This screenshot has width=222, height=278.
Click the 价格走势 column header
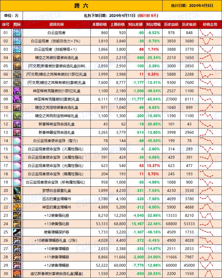[210, 24]
